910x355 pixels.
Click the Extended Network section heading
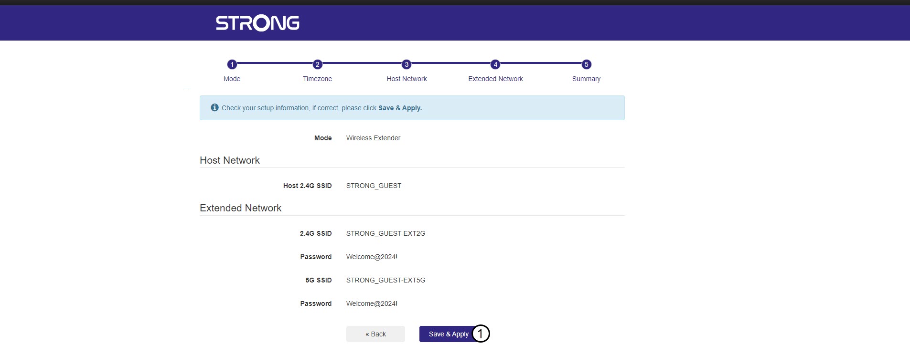click(241, 208)
